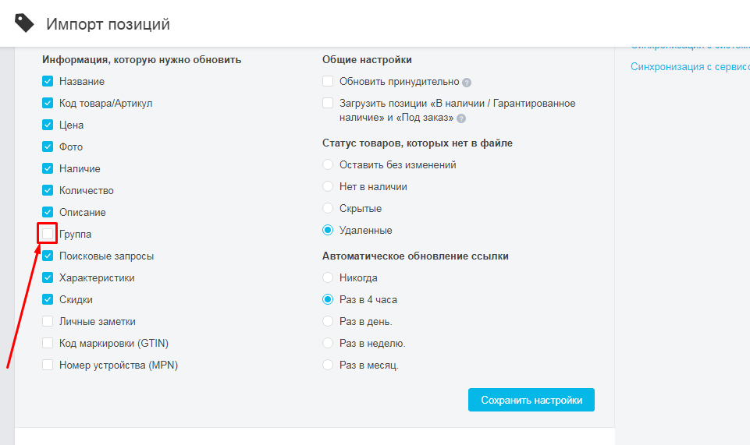Select the Скрытые radio button
This screenshot has height=445, width=750.
(328, 209)
